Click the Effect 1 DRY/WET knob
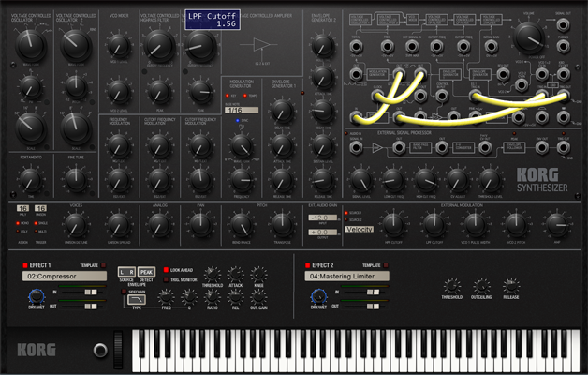Image resolution: width=588 pixels, height=375 pixels. [x=37, y=296]
